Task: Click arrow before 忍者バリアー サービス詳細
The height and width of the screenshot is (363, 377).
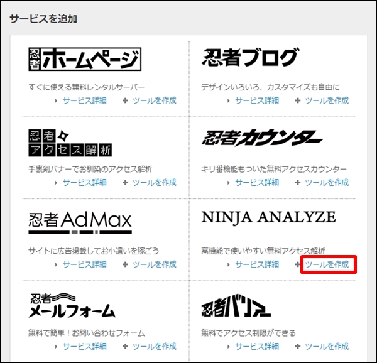Action: click(x=229, y=347)
